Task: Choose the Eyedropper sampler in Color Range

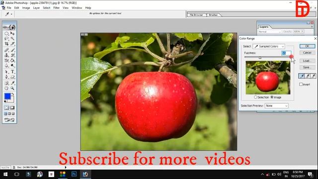Action: (x=302, y=76)
